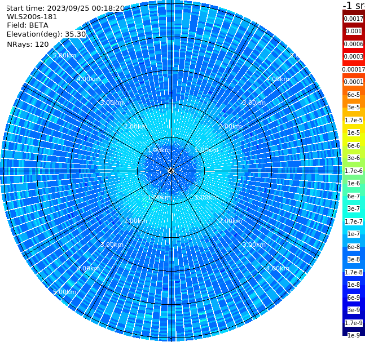This screenshot has width=365, height=342.
Task: Click the 1e-9 bottom colorbar label
Action: click(x=353, y=335)
